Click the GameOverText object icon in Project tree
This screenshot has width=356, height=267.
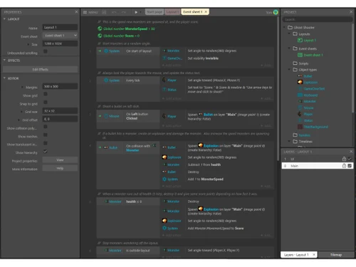(x=300, y=88)
